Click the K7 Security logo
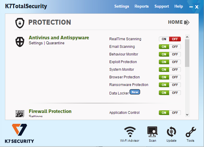Screen dimensions: 204x147 [20, 133]
